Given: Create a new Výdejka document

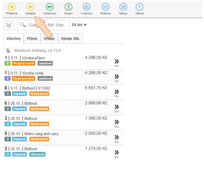Looking at the screenshot, I should tap(31, 7).
